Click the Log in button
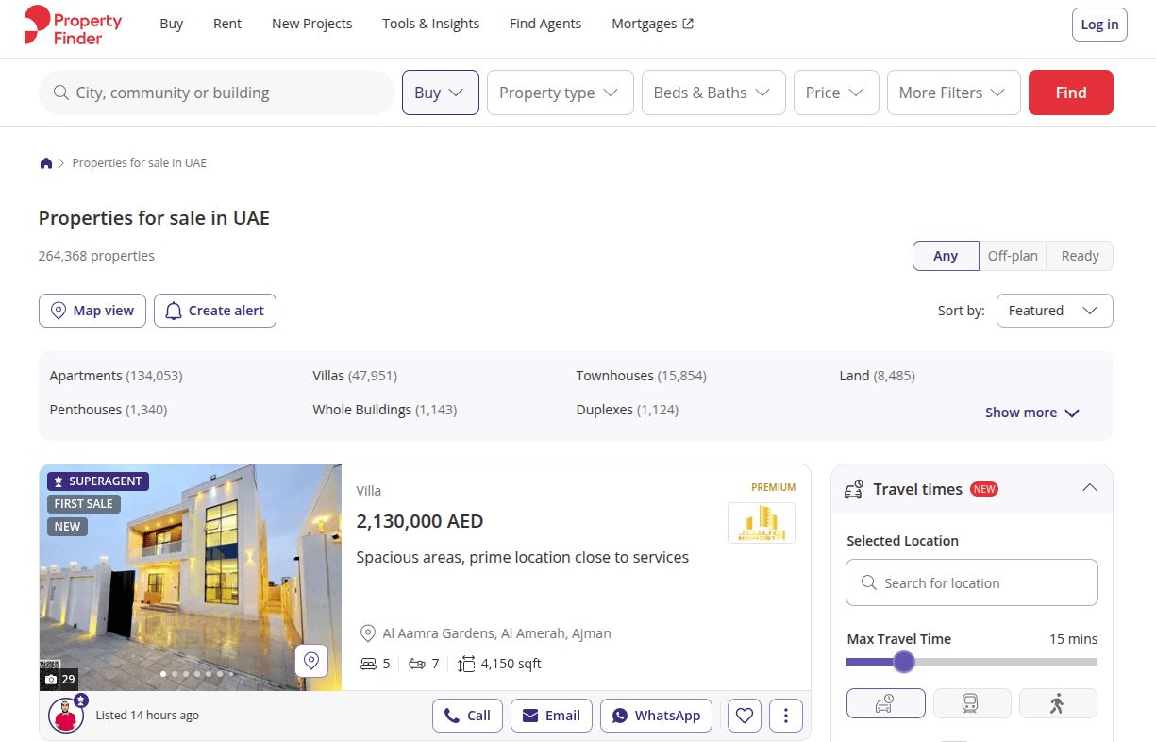 coord(1099,25)
